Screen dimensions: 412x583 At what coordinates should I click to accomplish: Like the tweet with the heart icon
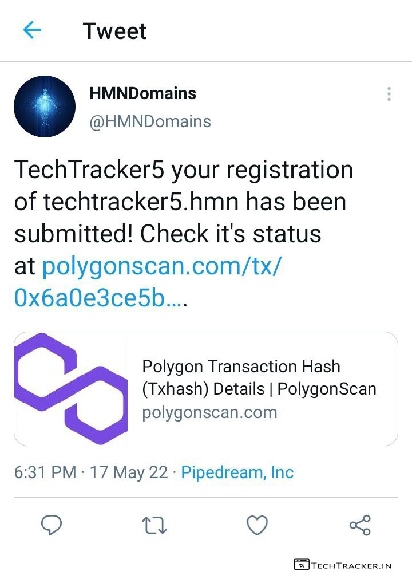pos(257,525)
